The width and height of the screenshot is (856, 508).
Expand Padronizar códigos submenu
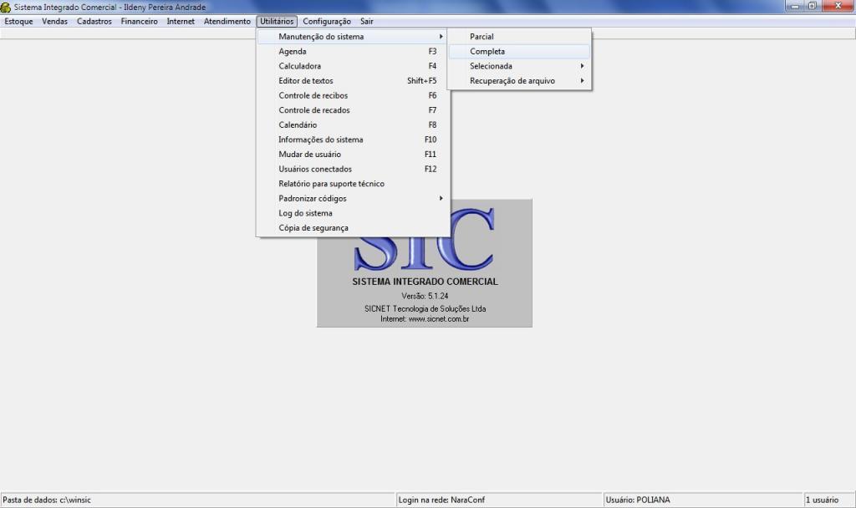(353, 199)
